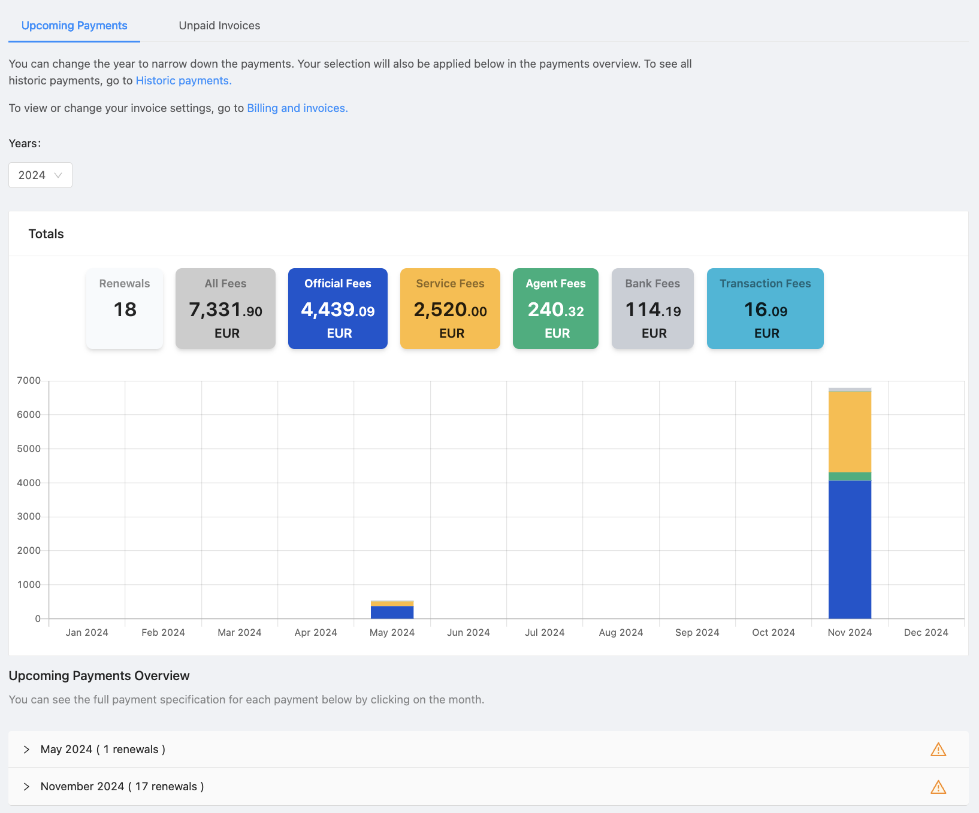979x813 pixels.
Task: Open the Billing and invoices link
Action: click(x=297, y=108)
